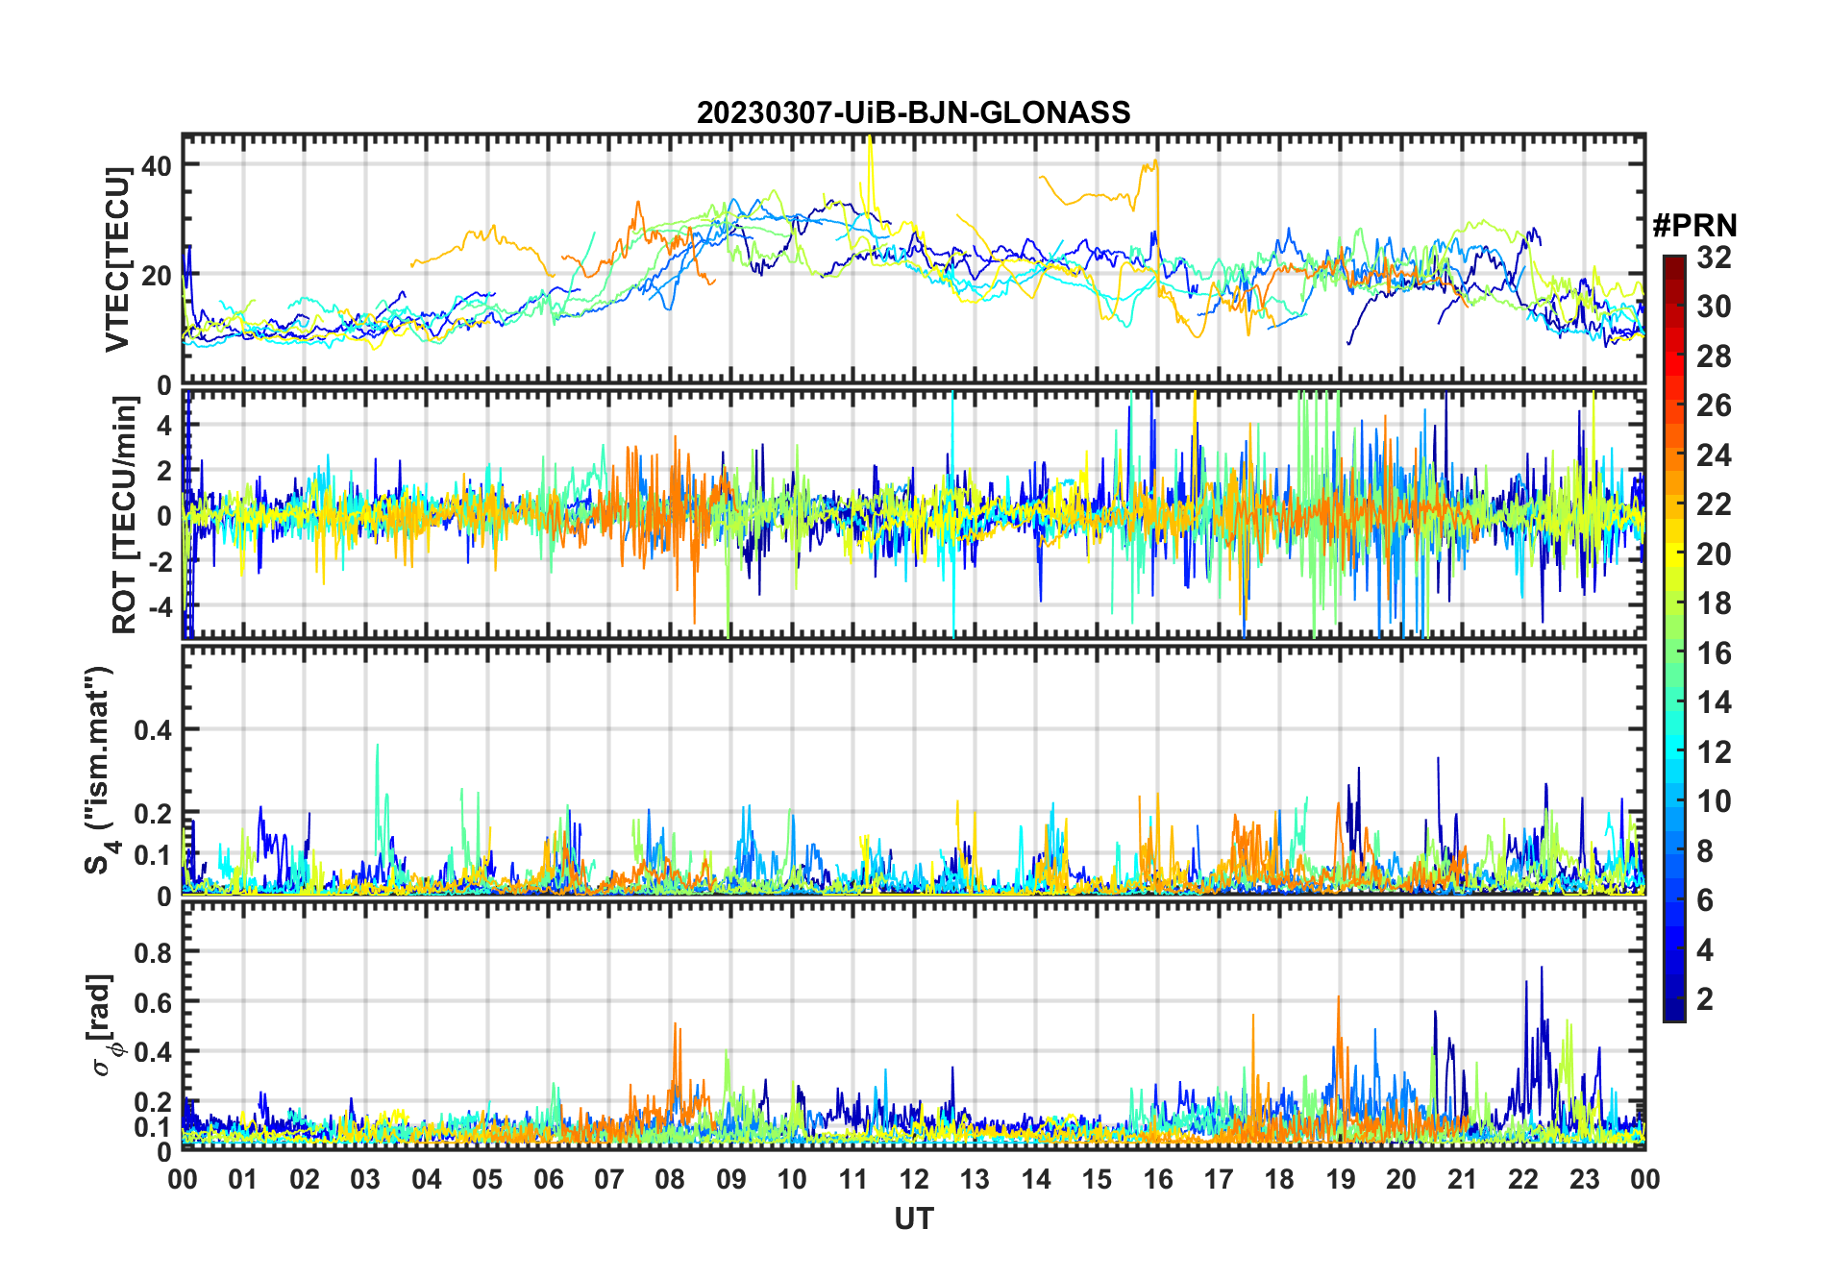This screenshot has height=1278, width=1828.
Task: Select UT axis hour label 15
Action: click(x=1097, y=1179)
